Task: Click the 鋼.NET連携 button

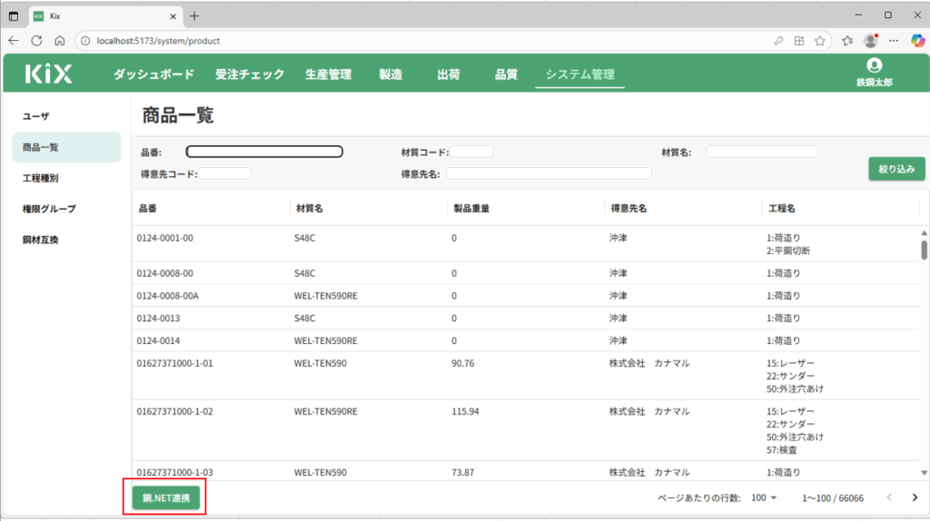Action: tap(165, 497)
